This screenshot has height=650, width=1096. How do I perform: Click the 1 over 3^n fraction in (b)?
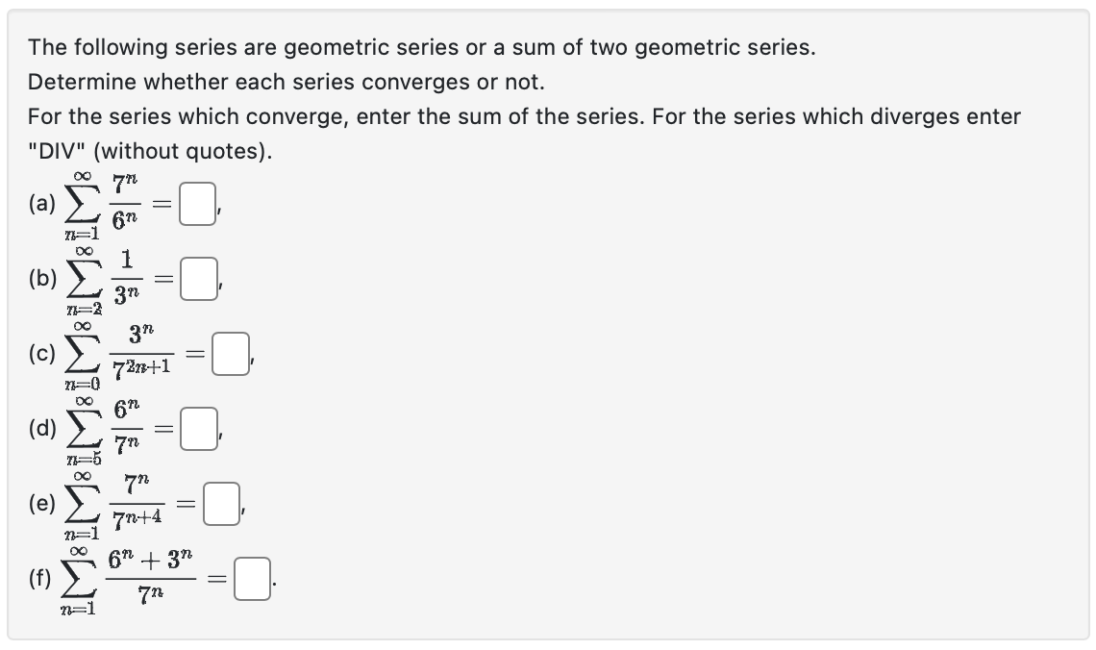click(x=127, y=278)
